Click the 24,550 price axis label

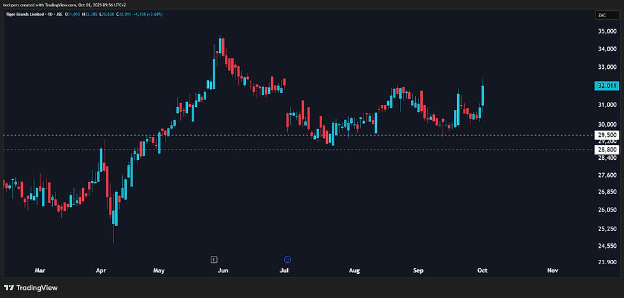pyautogui.click(x=607, y=246)
